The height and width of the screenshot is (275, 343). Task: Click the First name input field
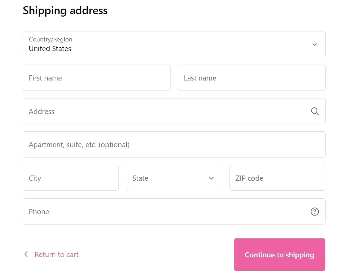coord(97,78)
